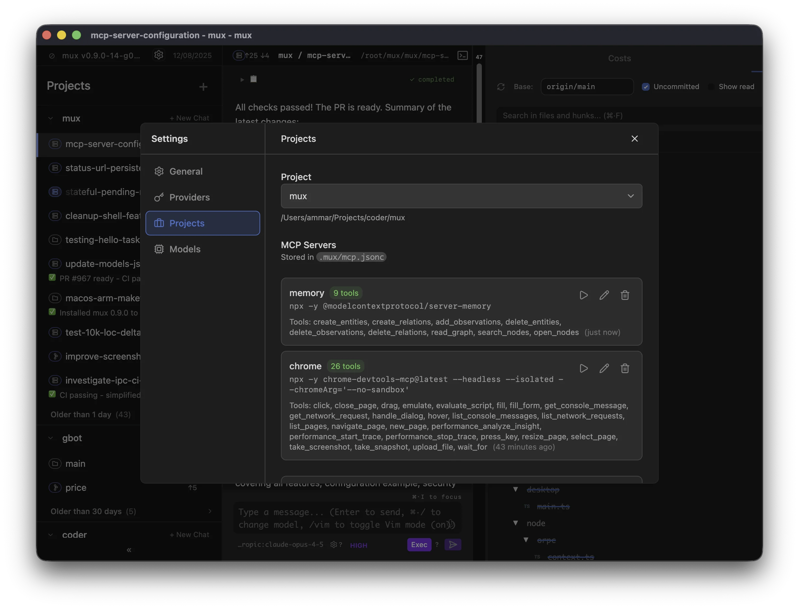Viewport: 799px width, 609px height.
Task: Start New Chat in mux project
Action: 189,118
